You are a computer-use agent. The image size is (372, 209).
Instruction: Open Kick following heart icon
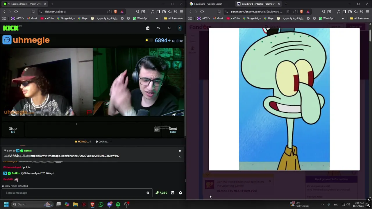tap(158, 28)
